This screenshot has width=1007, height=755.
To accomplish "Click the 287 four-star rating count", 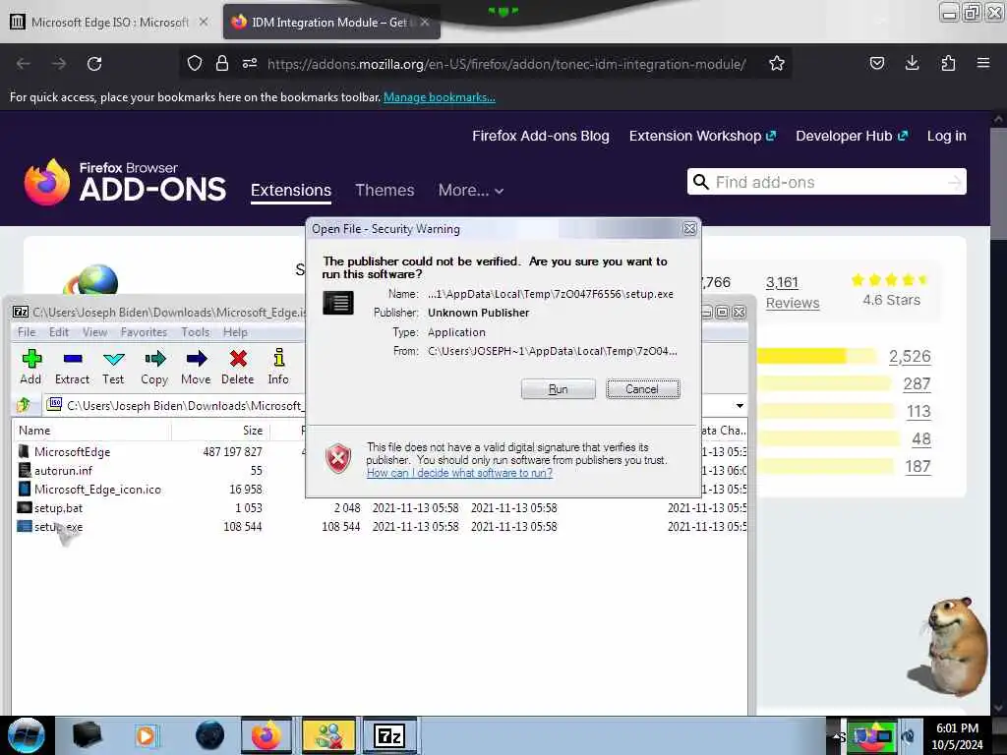I will click(x=917, y=384).
